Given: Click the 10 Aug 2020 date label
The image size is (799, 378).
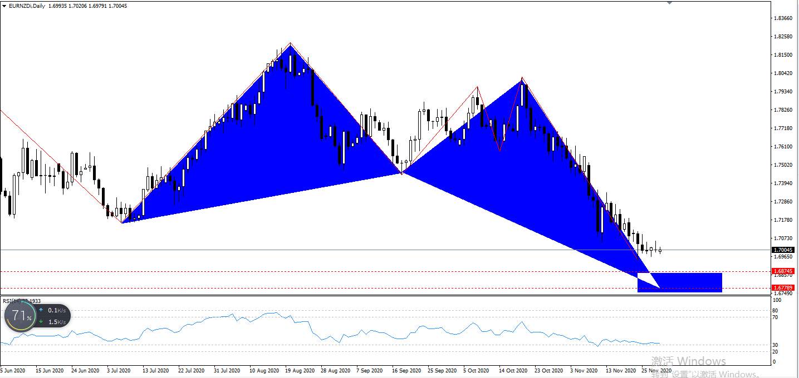Looking at the screenshot, I should click(264, 370).
